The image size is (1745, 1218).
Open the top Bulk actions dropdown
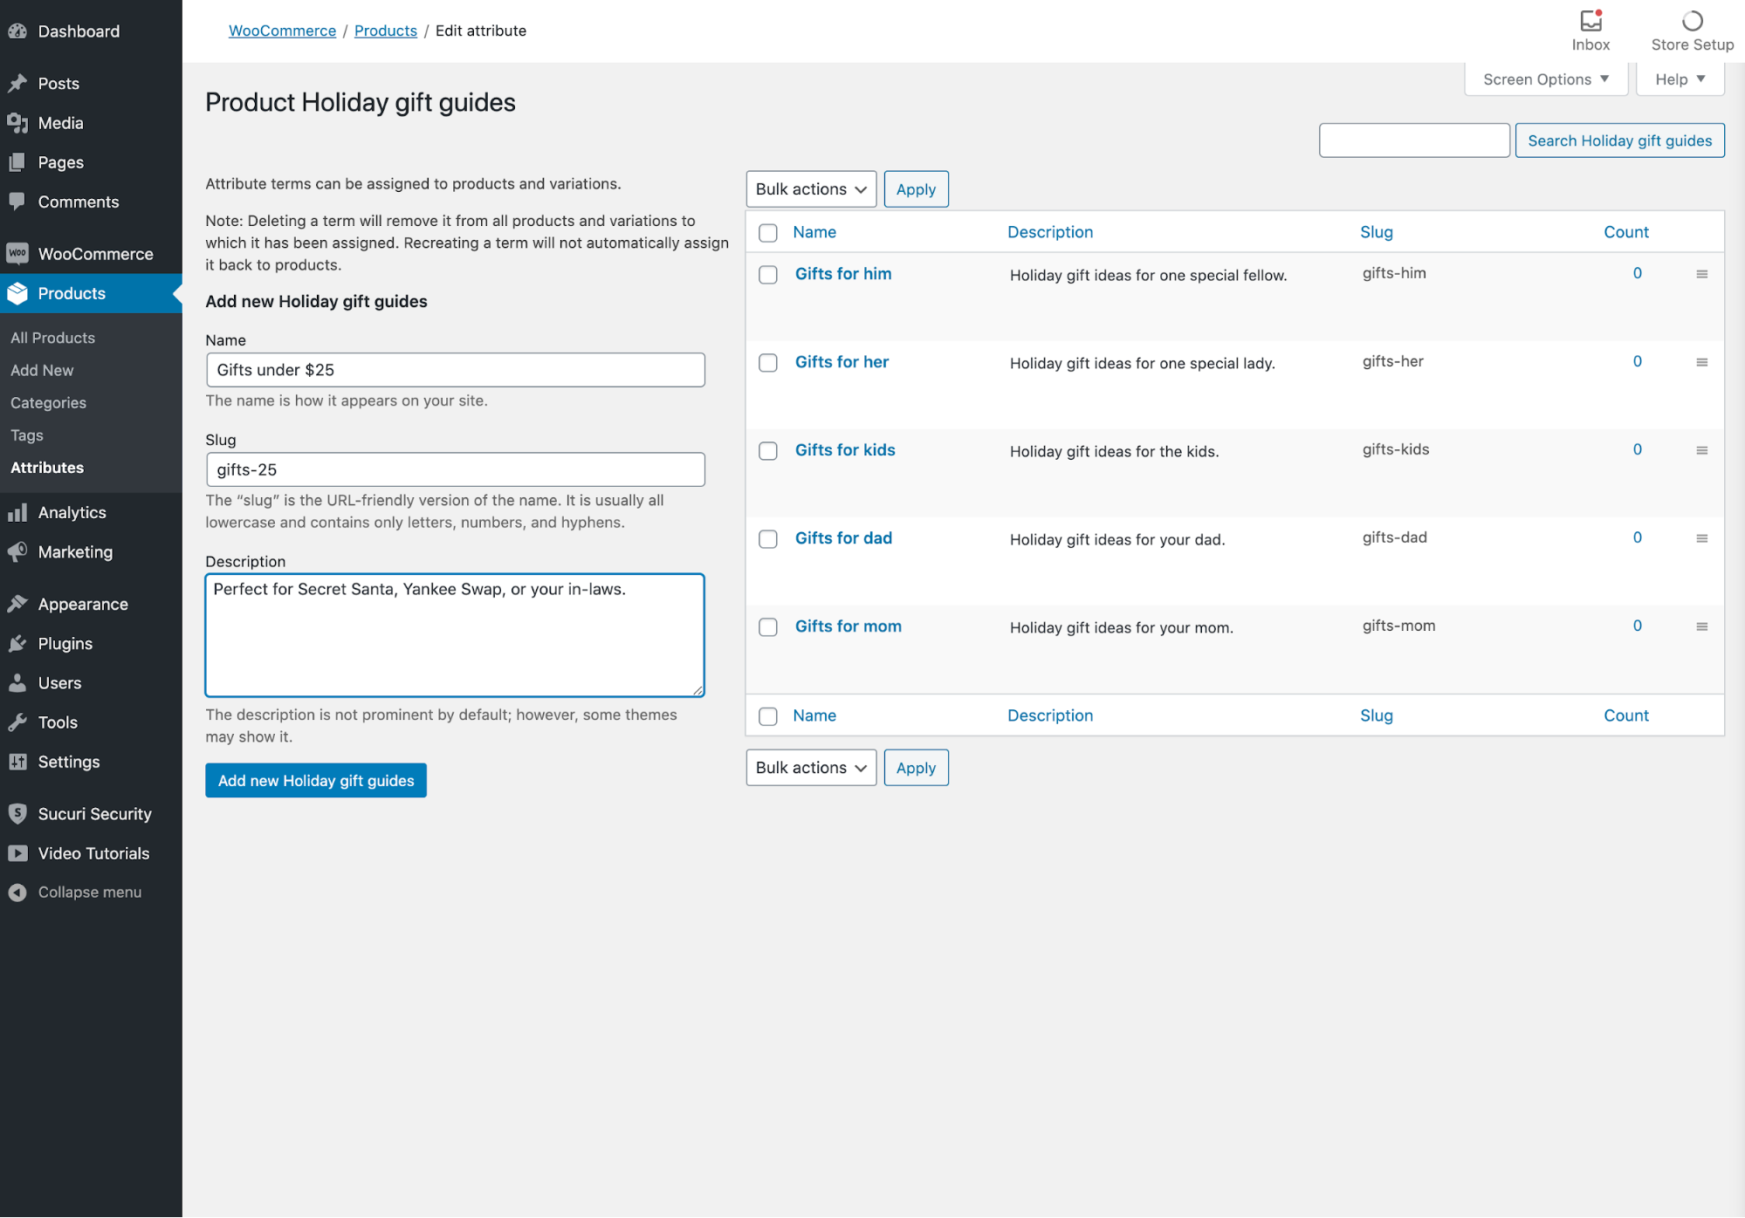click(x=810, y=189)
